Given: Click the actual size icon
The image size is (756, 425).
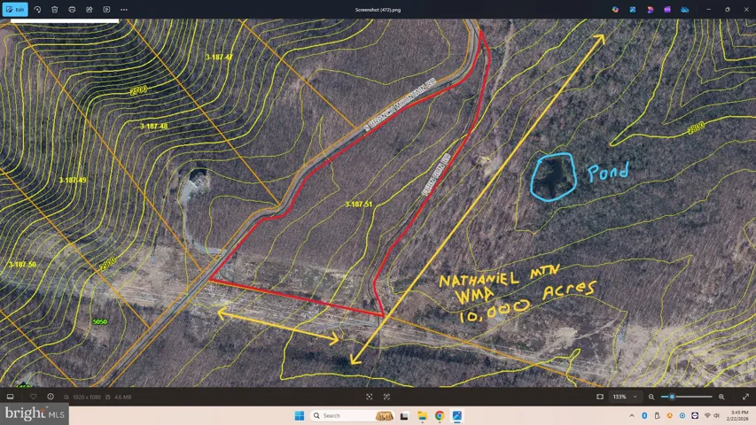Looking at the screenshot, I should (x=386, y=397).
